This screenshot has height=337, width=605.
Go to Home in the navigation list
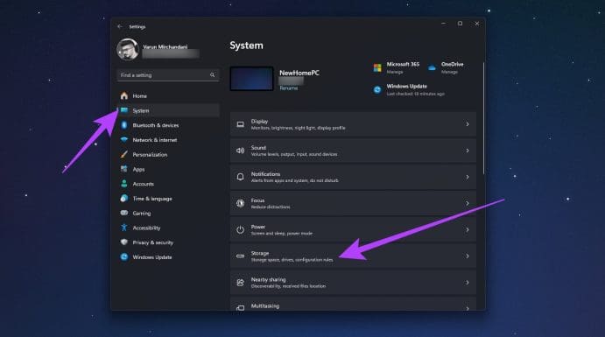coord(168,96)
